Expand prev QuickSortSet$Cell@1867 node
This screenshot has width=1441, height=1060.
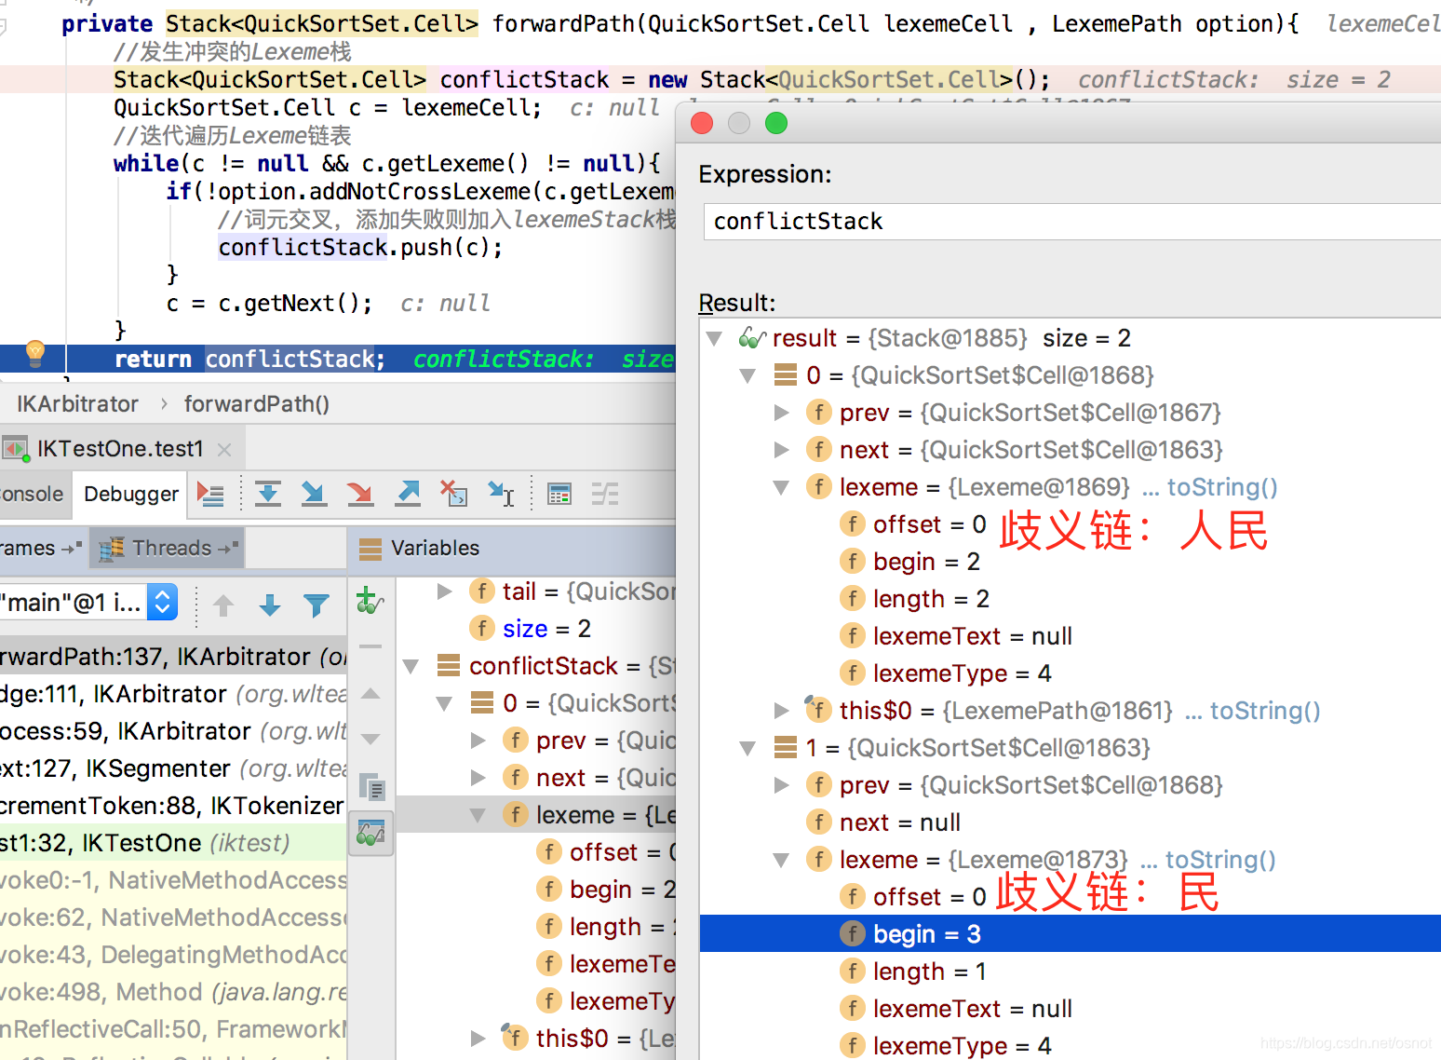781,413
